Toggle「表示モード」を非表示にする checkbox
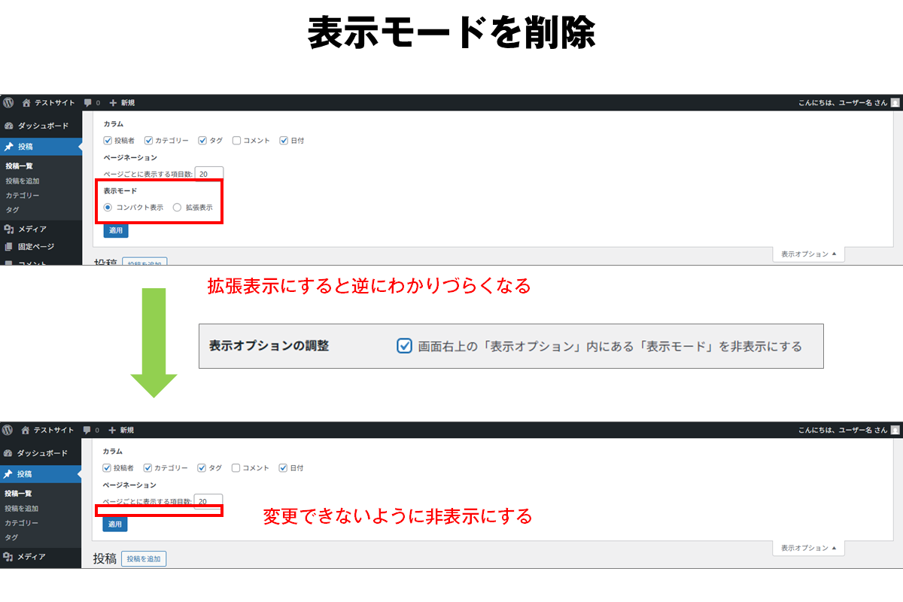The height and width of the screenshot is (602, 903). (404, 346)
